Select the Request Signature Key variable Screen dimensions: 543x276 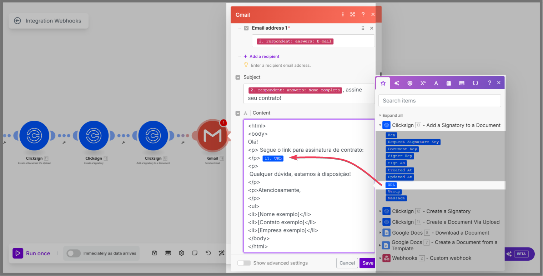pyautogui.click(x=413, y=142)
